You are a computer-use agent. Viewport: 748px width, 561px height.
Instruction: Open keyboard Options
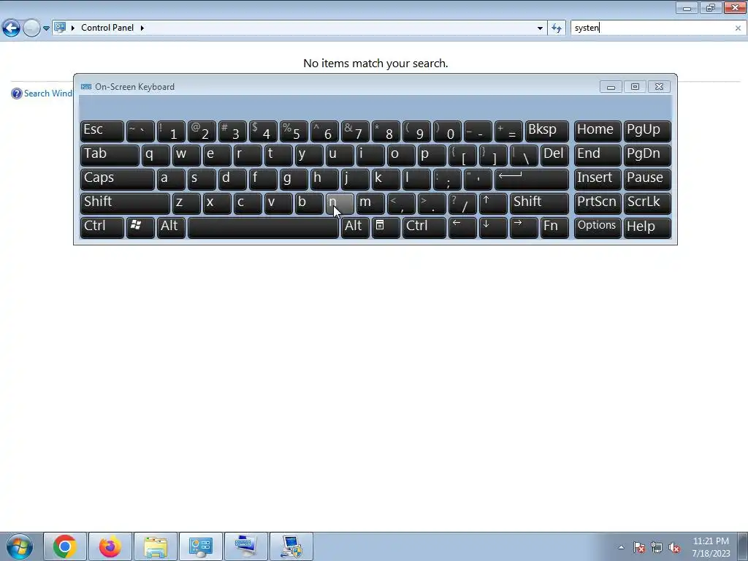pyautogui.click(x=598, y=228)
